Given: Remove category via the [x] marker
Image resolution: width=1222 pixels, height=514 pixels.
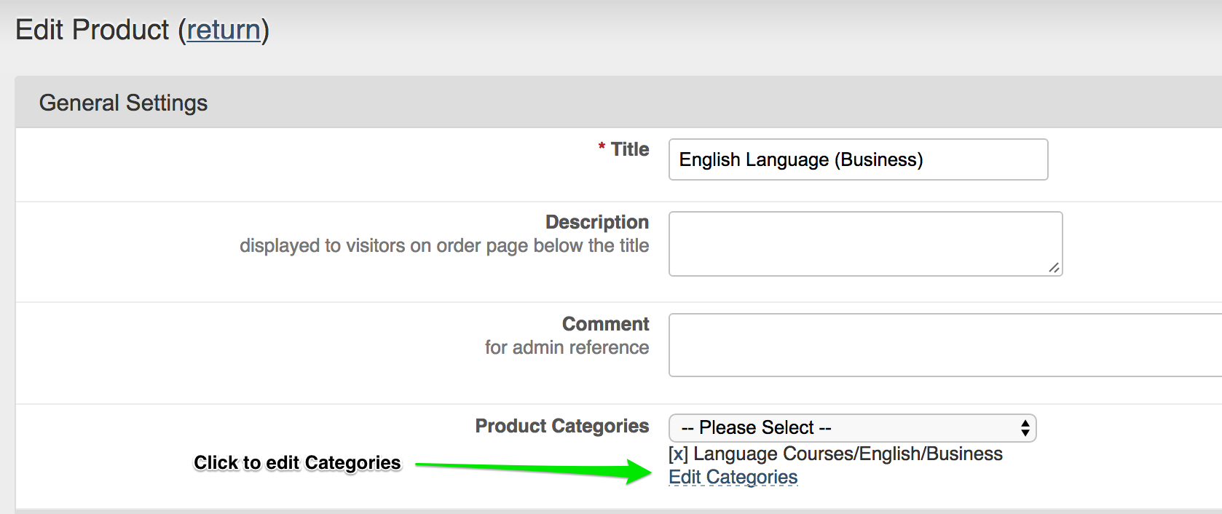Looking at the screenshot, I should coord(678,454).
